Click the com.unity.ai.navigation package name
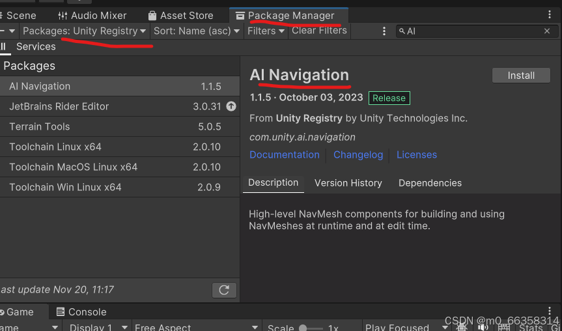Screen dimensions: 562x331 [302, 137]
